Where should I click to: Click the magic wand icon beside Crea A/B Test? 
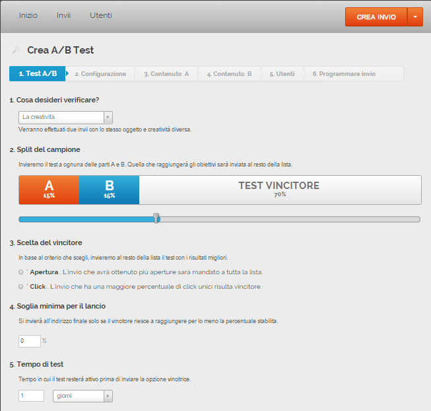pos(16,50)
